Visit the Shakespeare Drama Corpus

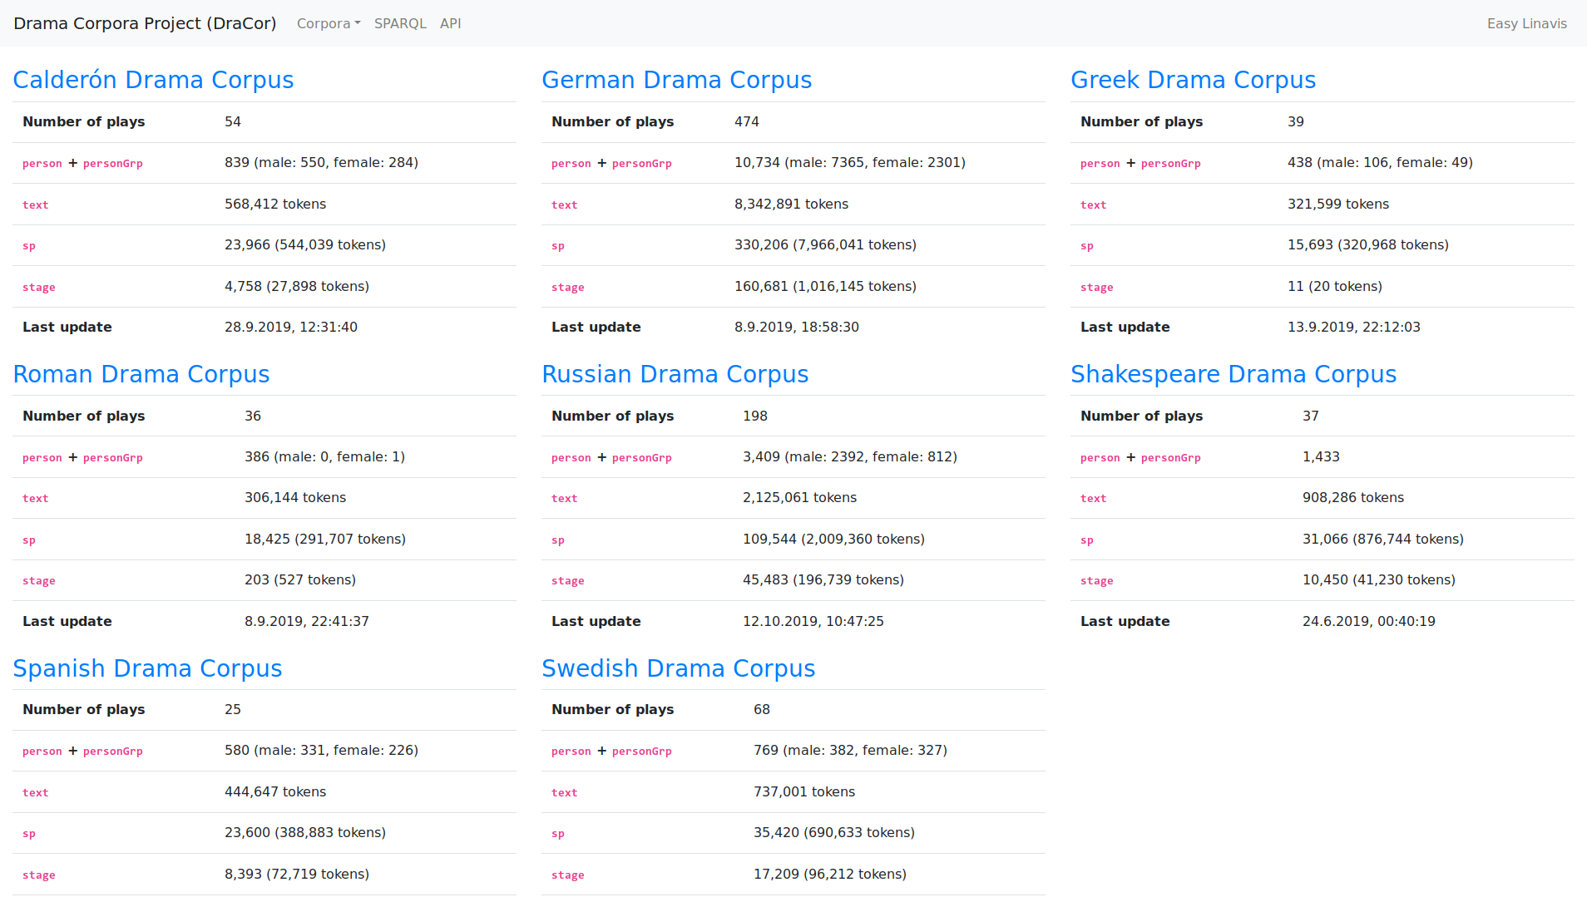[x=1233, y=374]
